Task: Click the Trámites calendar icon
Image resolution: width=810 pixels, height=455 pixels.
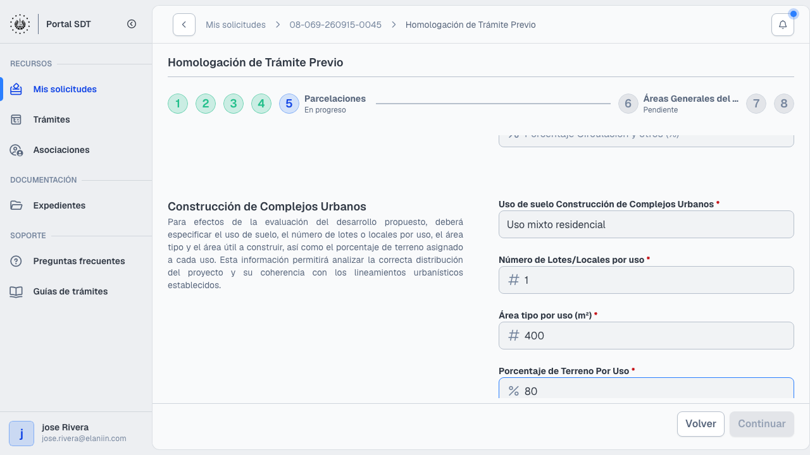Action: tap(16, 119)
